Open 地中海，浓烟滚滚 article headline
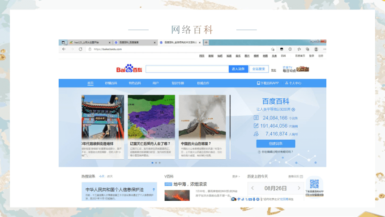This screenshot has height=217, width=385. (x=190, y=184)
